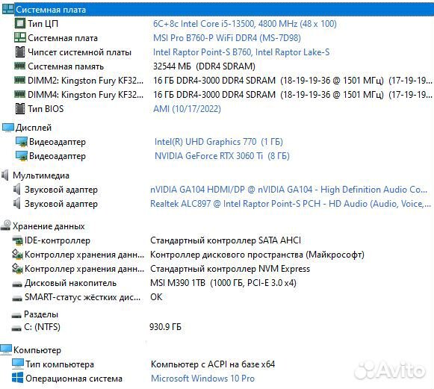Click the RAM icon next to DIMM2 Kingston Fury
This screenshot has height=389, width=434.
[20, 80]
